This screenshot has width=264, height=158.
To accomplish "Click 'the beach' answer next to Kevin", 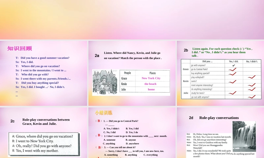I will (150, 84).
